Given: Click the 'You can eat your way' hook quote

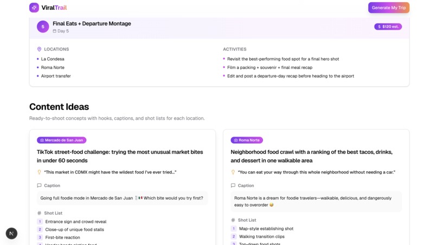Looking at the screenshot, I should point(316,172).
